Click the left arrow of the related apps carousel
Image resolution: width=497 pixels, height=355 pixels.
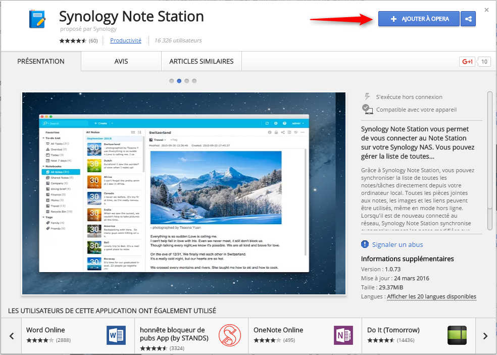[x=11, y=335]
